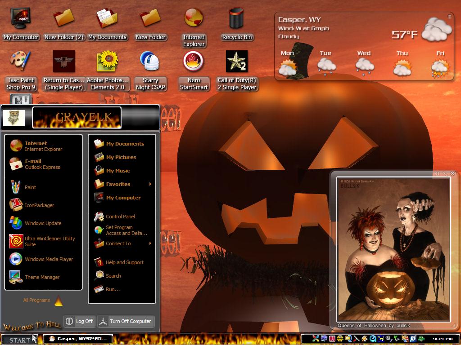Click the folder with monitor tray icon
Viewport: 461px width, 345px height.
pos(348,339)
